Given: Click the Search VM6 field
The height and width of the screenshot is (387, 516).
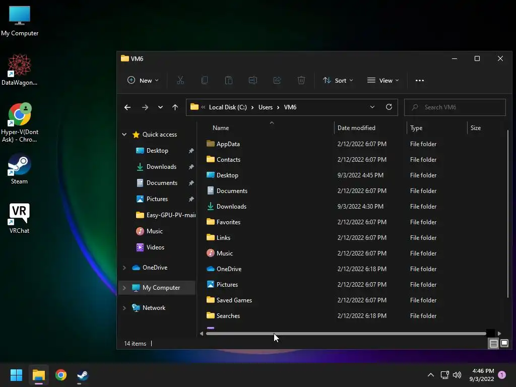Looking at the screenshot, I should [x=455, y=107].
